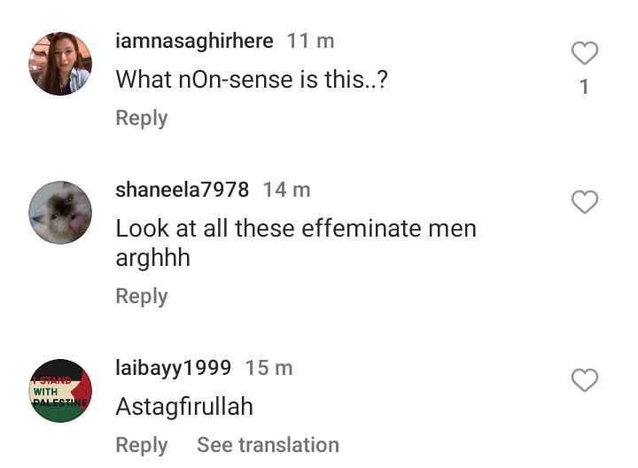Tap the Astagfirullah comment text
The height and width of the screenshot is (468, 638).
coord(184,407)
